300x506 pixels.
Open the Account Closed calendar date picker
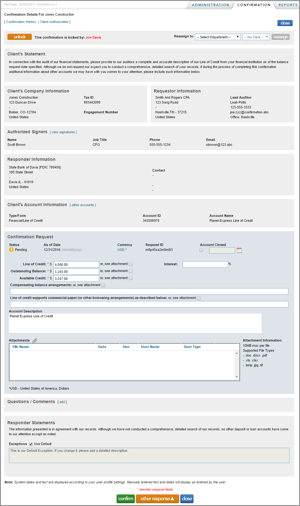[x=239, y=250]
